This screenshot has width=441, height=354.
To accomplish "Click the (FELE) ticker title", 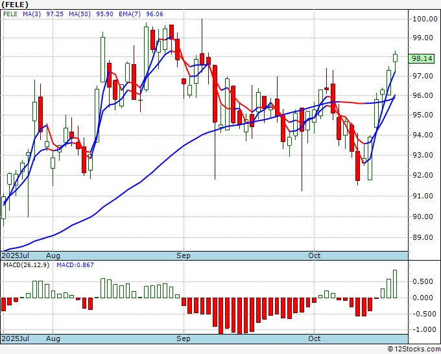I will (x=15, y=5).
